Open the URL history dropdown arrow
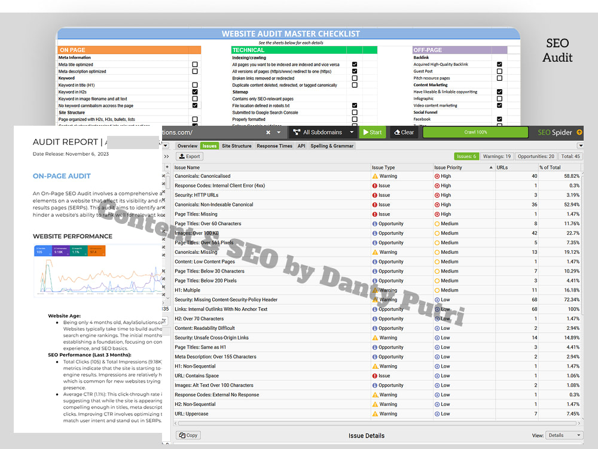598x449 pixels. coord(279,132)
